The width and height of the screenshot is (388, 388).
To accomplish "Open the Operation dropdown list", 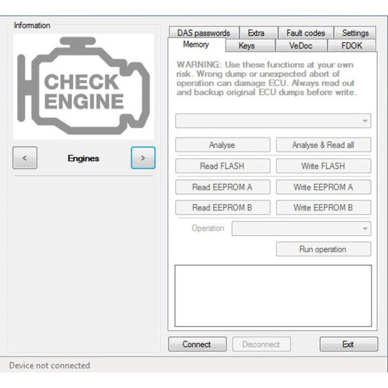I will [301, 229].
